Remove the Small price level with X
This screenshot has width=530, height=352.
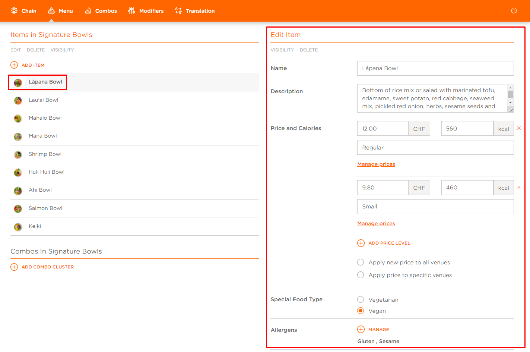519,188
